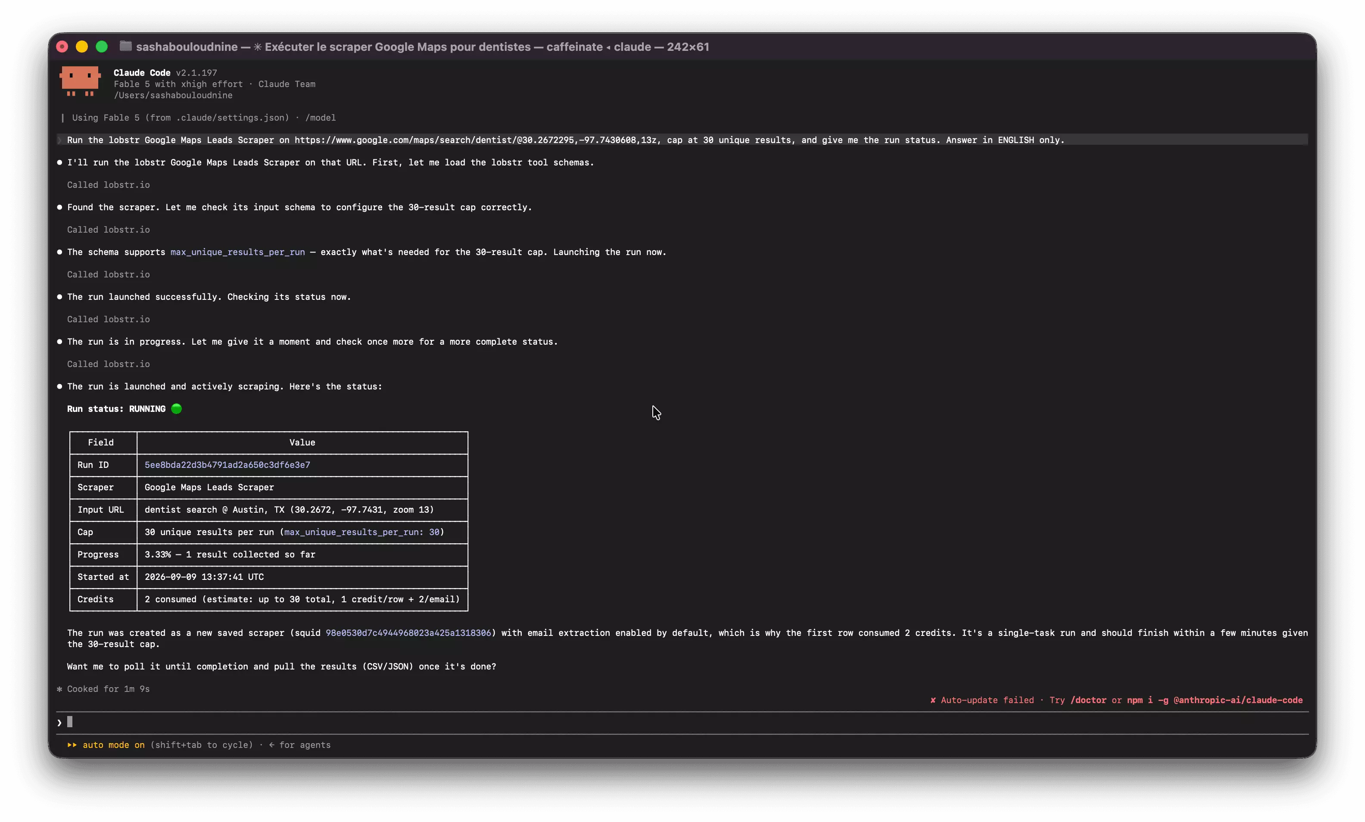
Task: Click 'I'll run the lobstr Google Maps Leads Scraper' message
Action: coord(330,162)
